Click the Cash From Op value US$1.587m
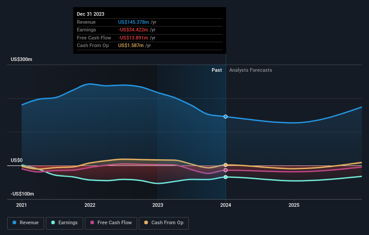369x235 pixels. (x=131, y=46)
